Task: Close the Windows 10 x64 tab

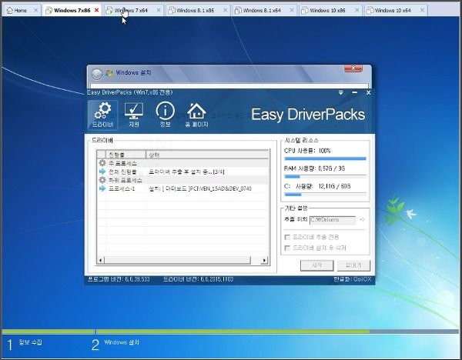Action: (422, 10)
